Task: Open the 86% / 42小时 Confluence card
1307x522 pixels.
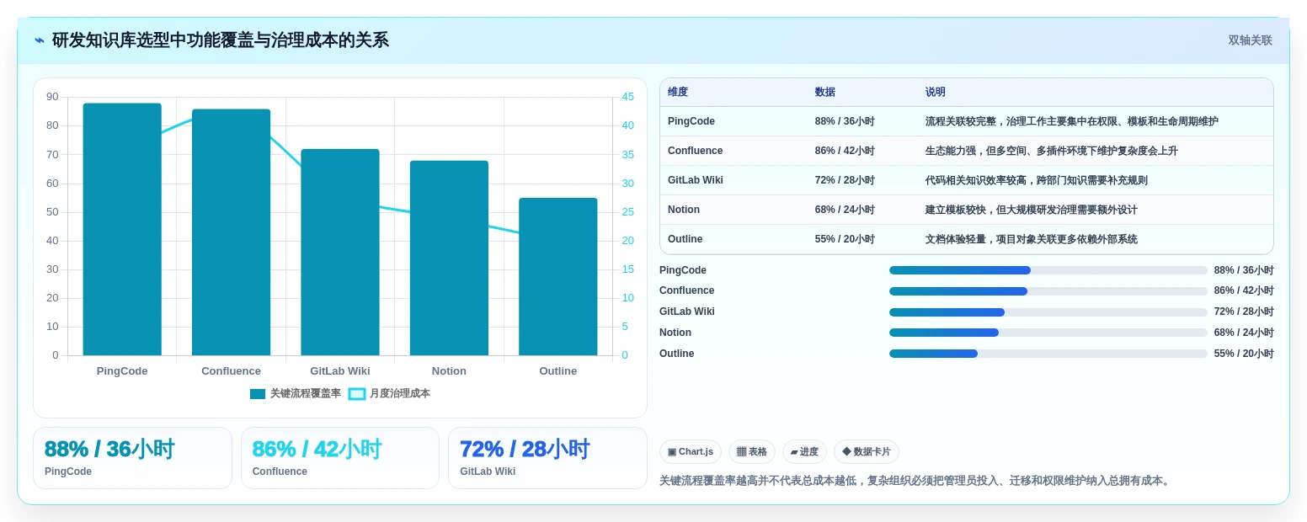Action: tap(340, 458)
